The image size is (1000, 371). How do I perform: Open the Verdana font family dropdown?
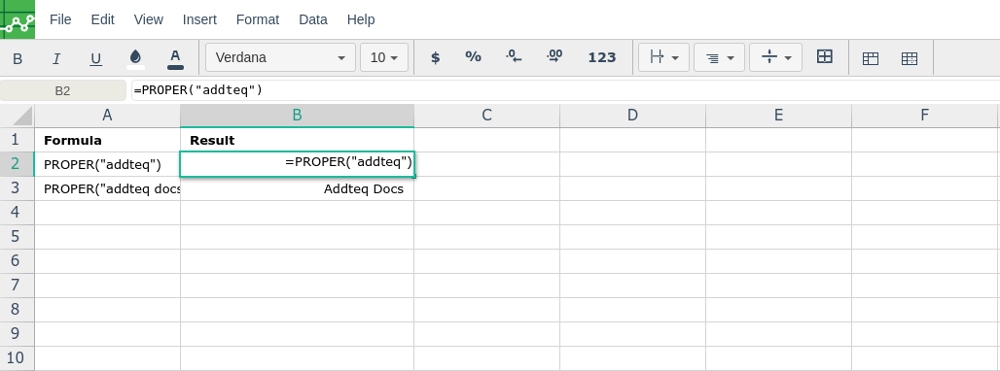click(x=280, y=57)
